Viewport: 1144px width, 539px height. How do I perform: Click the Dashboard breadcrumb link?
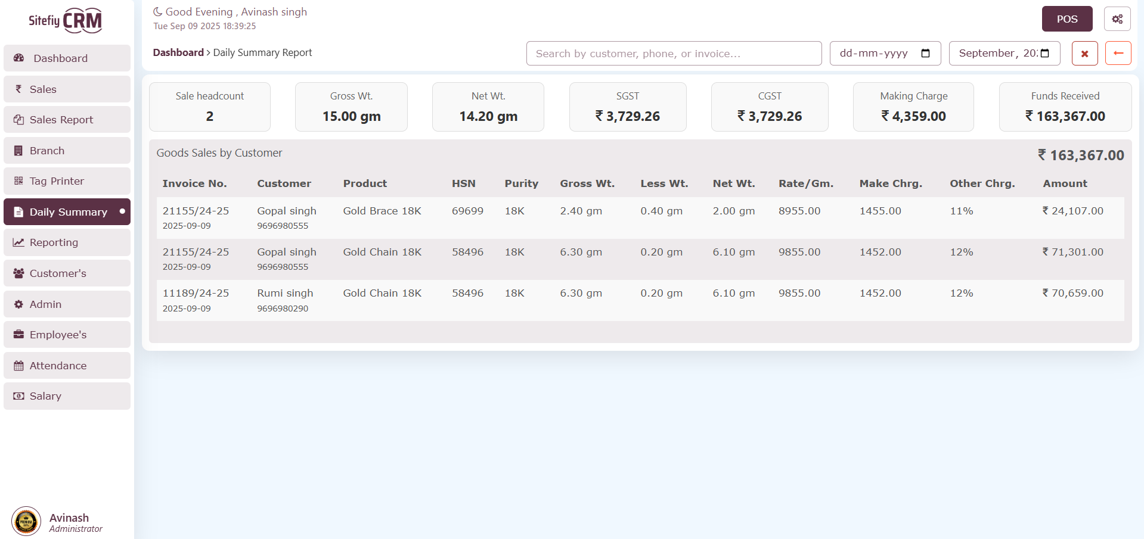178,52
